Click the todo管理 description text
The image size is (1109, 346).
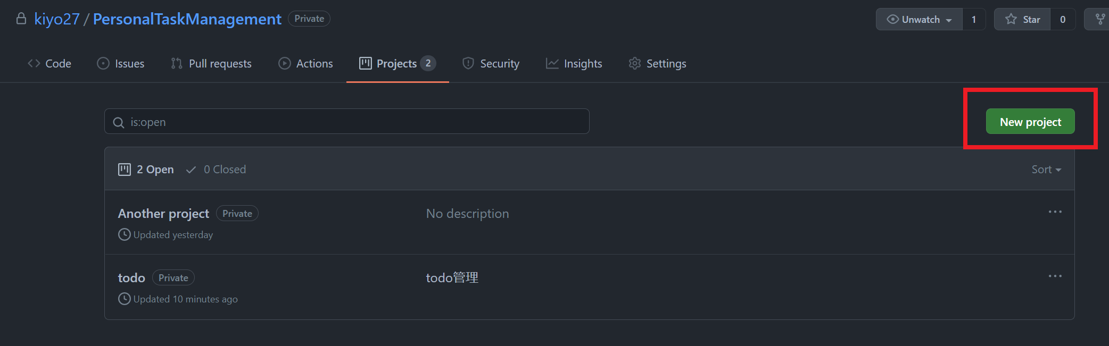452,278
